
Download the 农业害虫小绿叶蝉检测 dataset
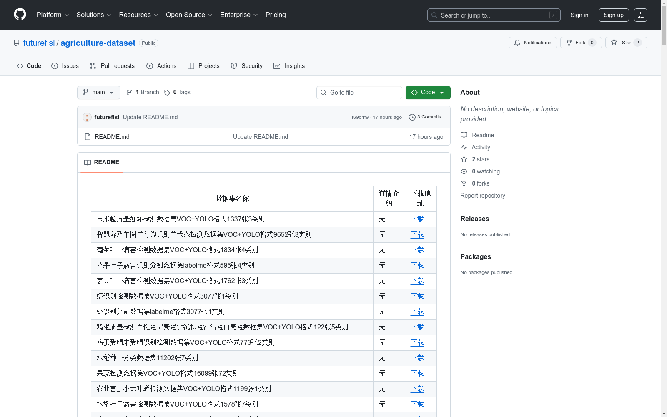417,389
